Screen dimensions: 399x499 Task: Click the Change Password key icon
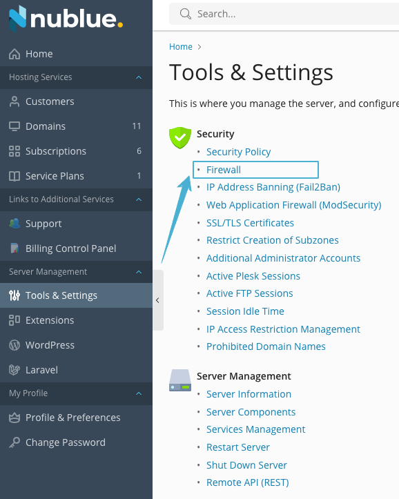click(14, 442)
